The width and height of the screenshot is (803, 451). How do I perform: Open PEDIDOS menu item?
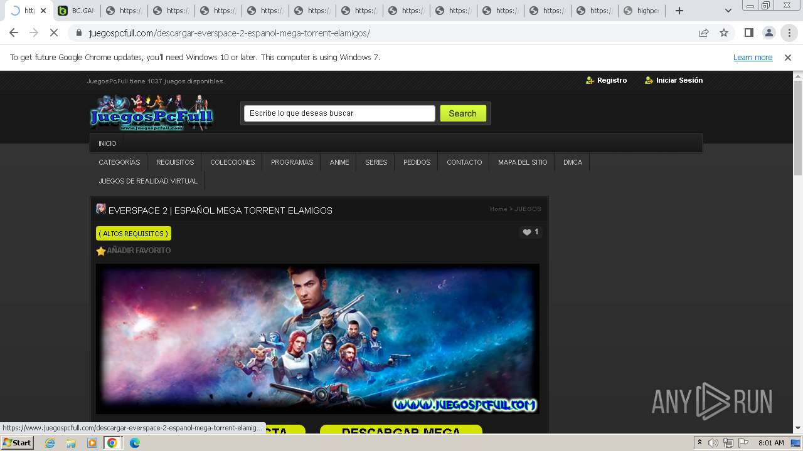[417, 162]
